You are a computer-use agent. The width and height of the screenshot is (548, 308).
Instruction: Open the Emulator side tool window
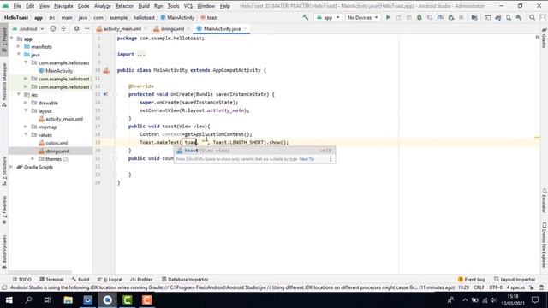point(544,201)
